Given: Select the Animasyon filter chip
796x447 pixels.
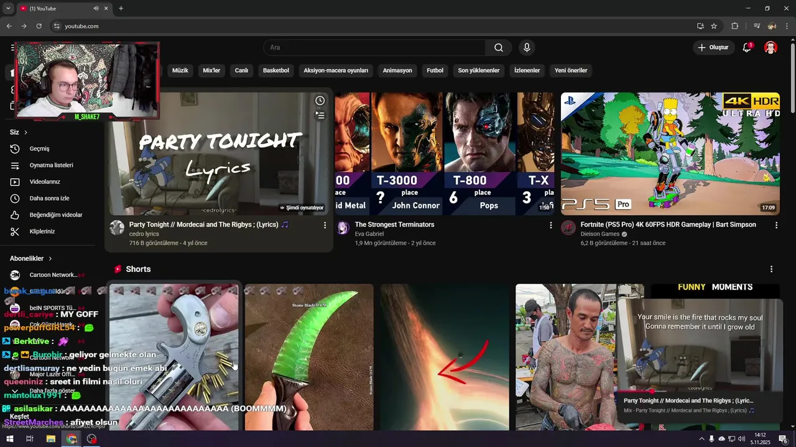Looking at the screenshot, I should 397,71.
